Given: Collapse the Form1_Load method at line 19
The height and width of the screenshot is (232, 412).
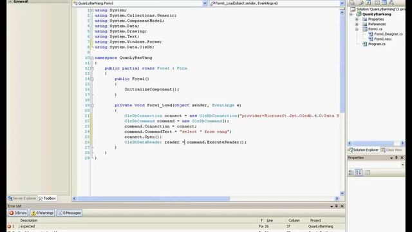Looking at the screenshot, I should coord(92,105).
